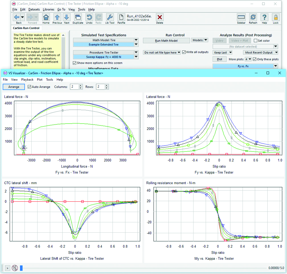Open the View menu in CarSim Run Control
Viewport: 287px width, 274px height.
[x=71, y=9]
